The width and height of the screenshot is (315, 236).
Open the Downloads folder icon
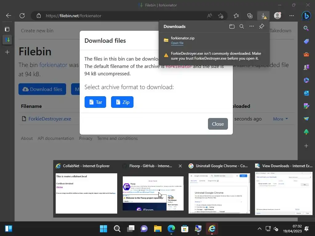[x=232, y=26]
